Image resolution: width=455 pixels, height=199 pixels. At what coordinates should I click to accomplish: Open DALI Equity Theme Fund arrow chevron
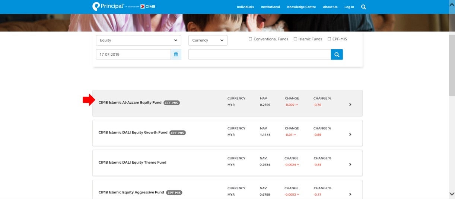350,164
